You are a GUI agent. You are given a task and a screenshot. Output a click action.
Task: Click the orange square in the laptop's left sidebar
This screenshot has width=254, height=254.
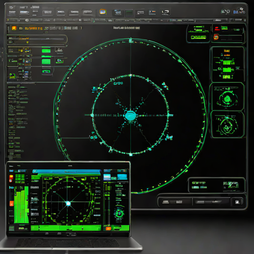coord(11,203)
